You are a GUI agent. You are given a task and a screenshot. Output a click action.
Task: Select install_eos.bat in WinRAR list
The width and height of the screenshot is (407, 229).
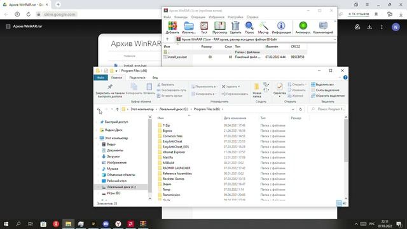tap(177, 57)
